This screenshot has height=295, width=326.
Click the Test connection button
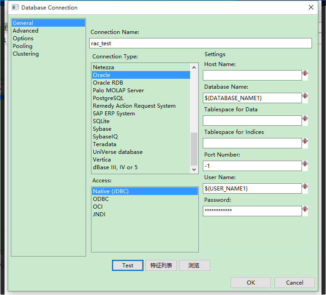click(x=128, y=265)
